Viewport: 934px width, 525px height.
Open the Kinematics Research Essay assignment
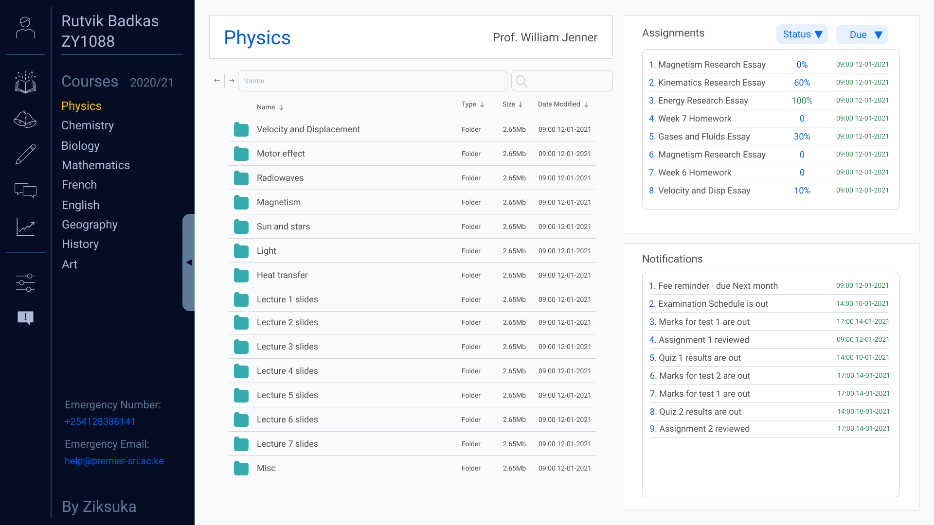point(711,83)
